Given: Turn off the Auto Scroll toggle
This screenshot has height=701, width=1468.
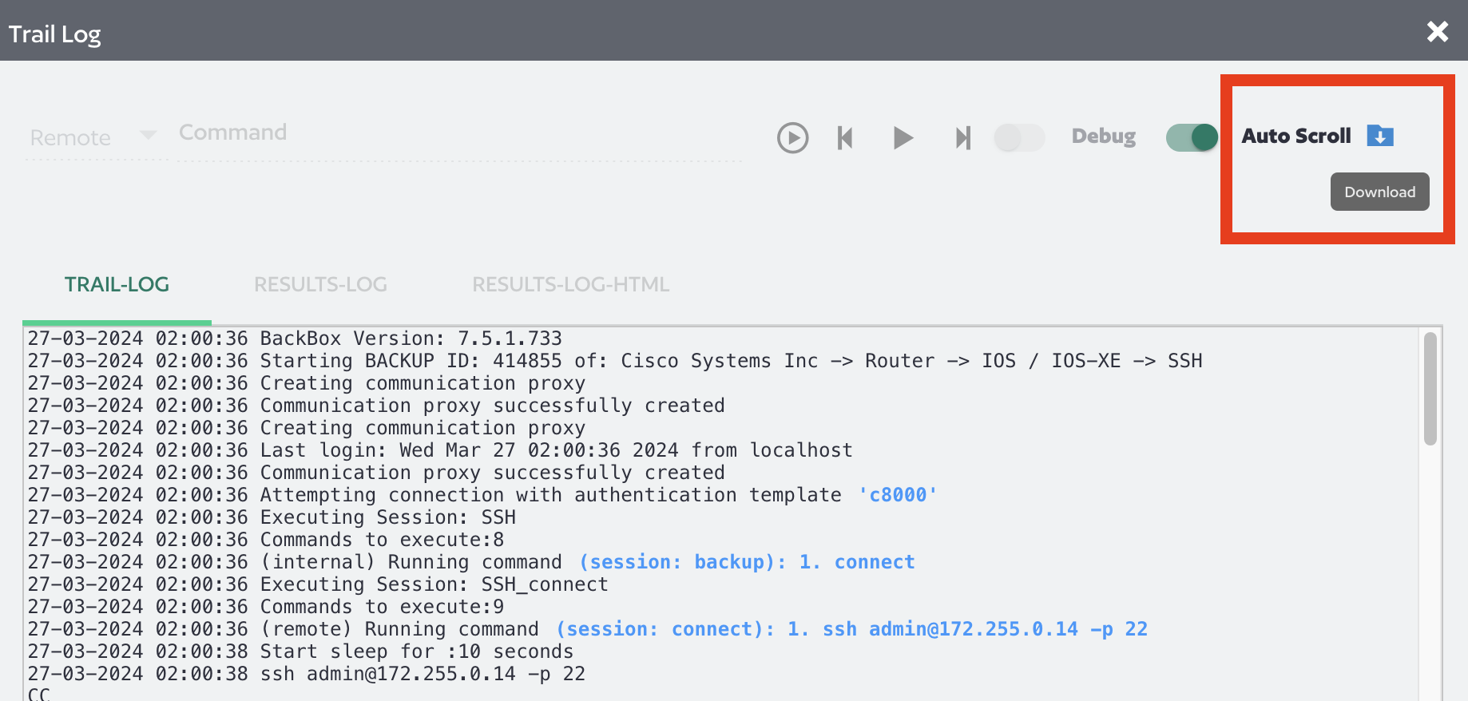Looking at the screenshot, I should [x=1191, y=137].
